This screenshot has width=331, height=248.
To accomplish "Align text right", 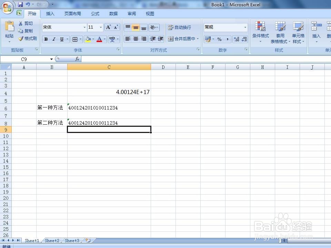I will [x=144, y=39].
